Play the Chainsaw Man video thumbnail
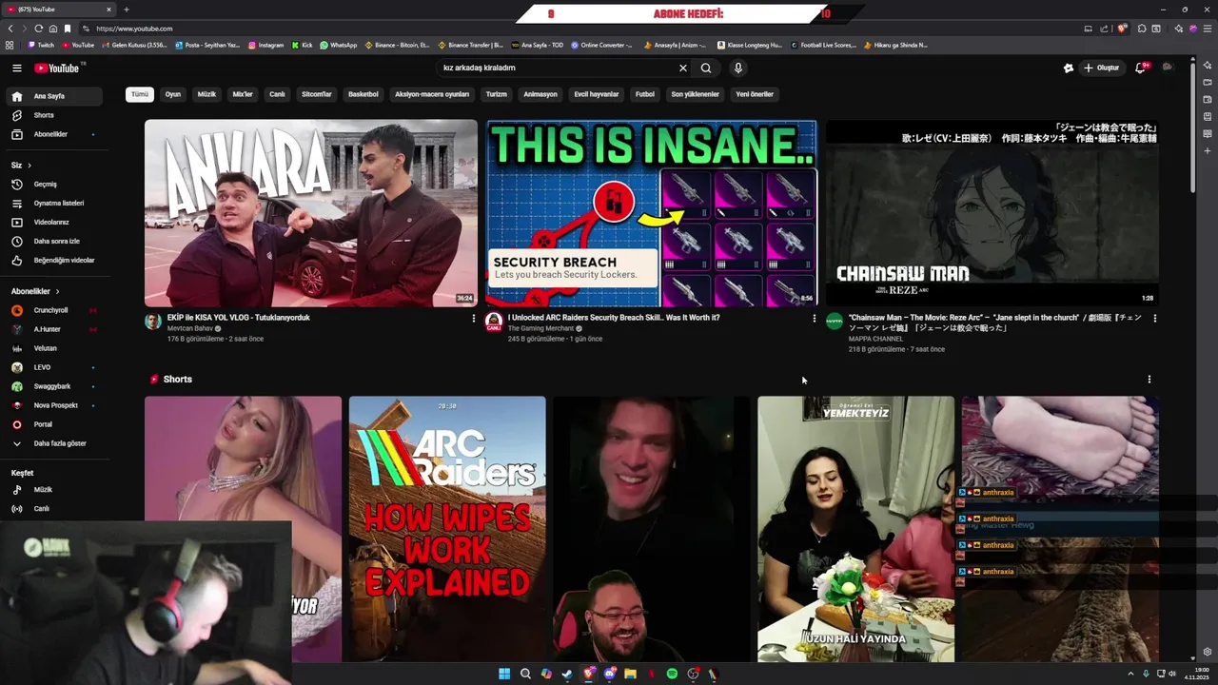This screenshot has width=1218, height=685. (992, 213)
